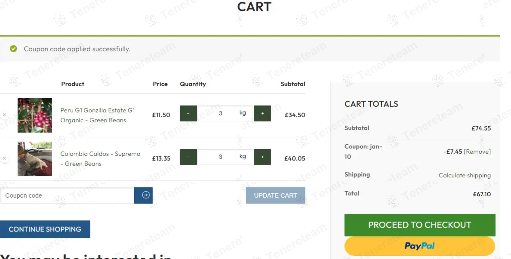
Task: Open Colombia Caldos Supremo Green Beans link
Action: (100, 159)
